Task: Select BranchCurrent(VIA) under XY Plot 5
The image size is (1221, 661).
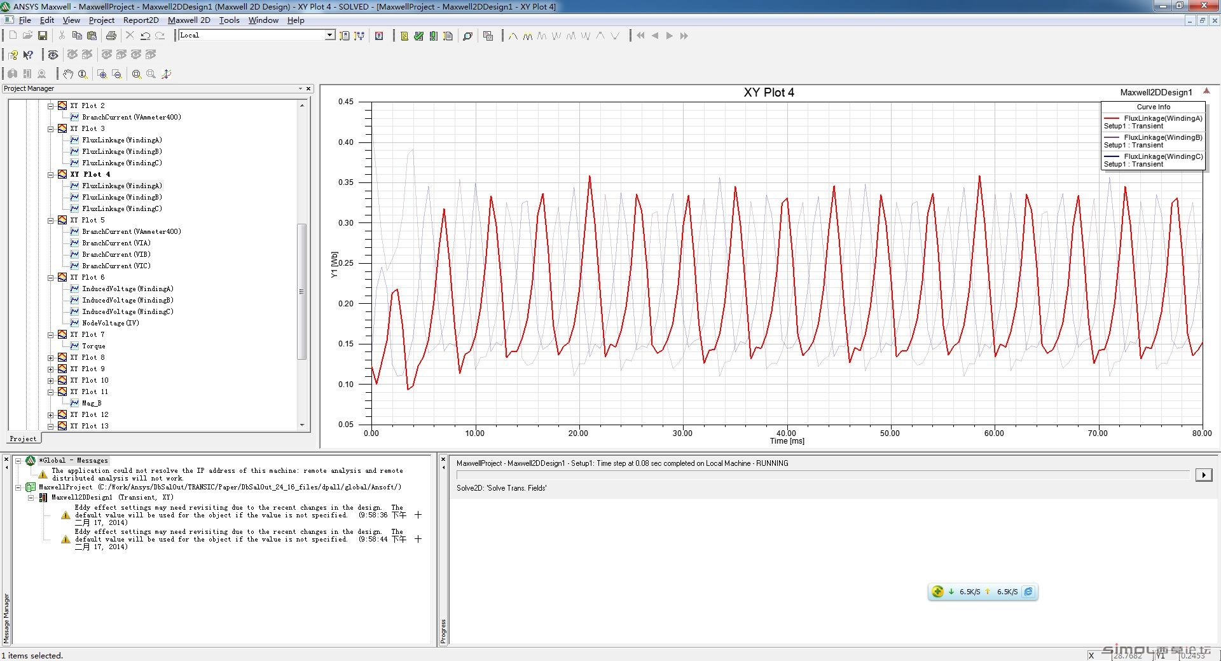Action: pos(116,243)
